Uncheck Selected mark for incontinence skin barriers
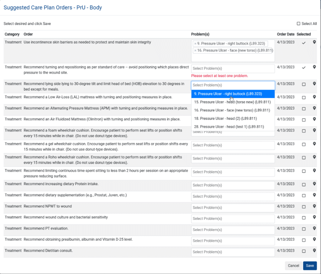 (x=304, y=43)
